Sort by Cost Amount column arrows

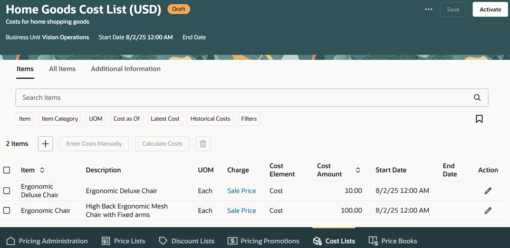pyautogui.click(x=358, y=170)
